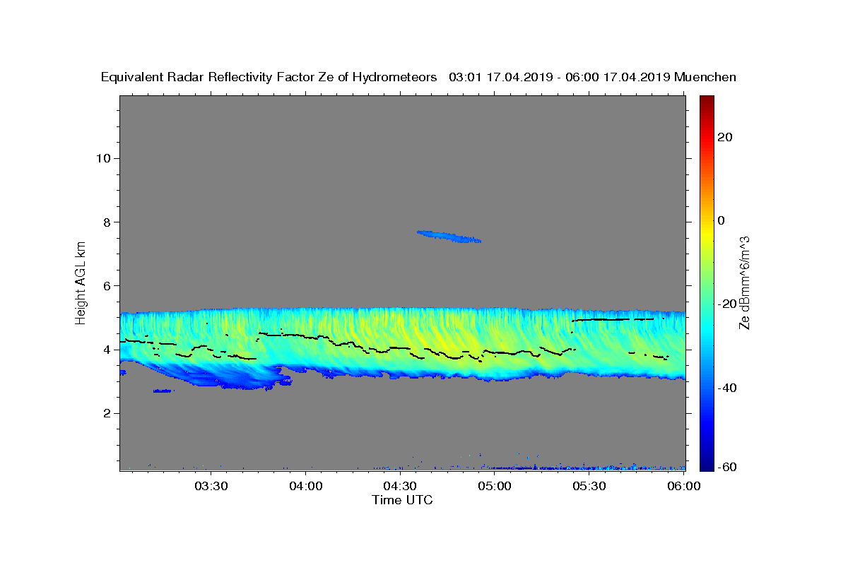This screenshot has height=565, width=848.
Task: Click the 04:30 time tick label
Action: click(400, 486)
